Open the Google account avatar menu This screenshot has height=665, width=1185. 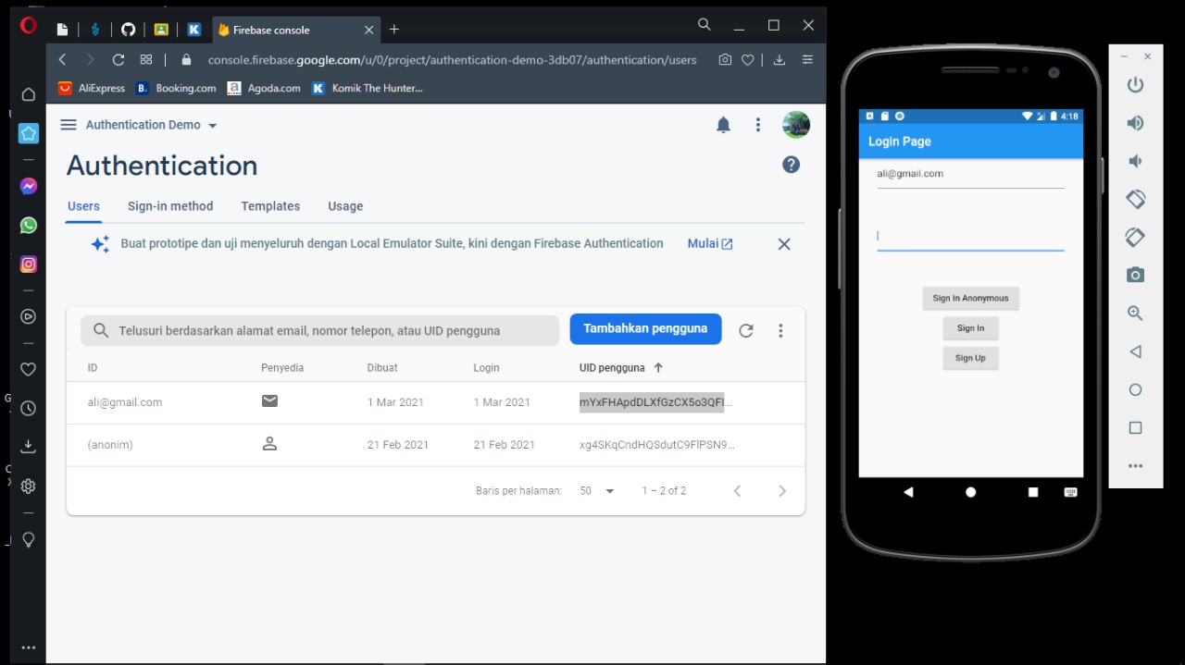(796, 125)
